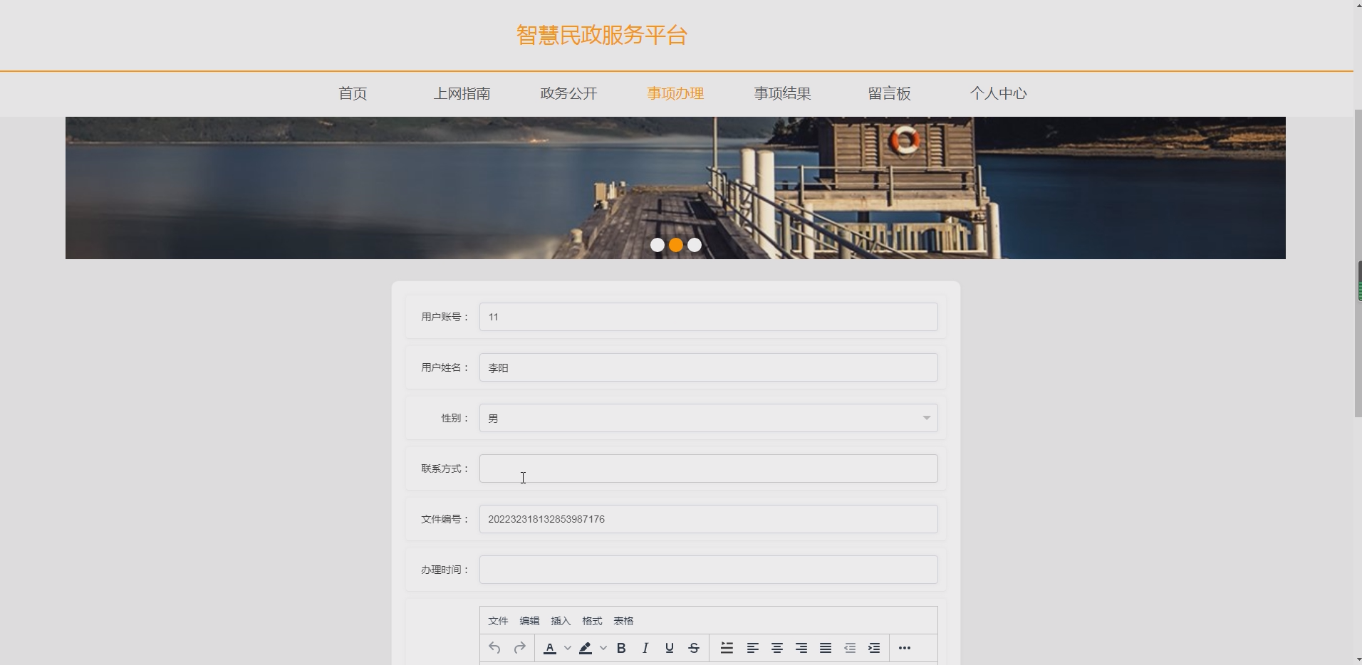Image resolution: width=1362 pixels, height=665 pixels.
Task: Click the scrollbar down arrow
Action: (x=1358, y=659)
